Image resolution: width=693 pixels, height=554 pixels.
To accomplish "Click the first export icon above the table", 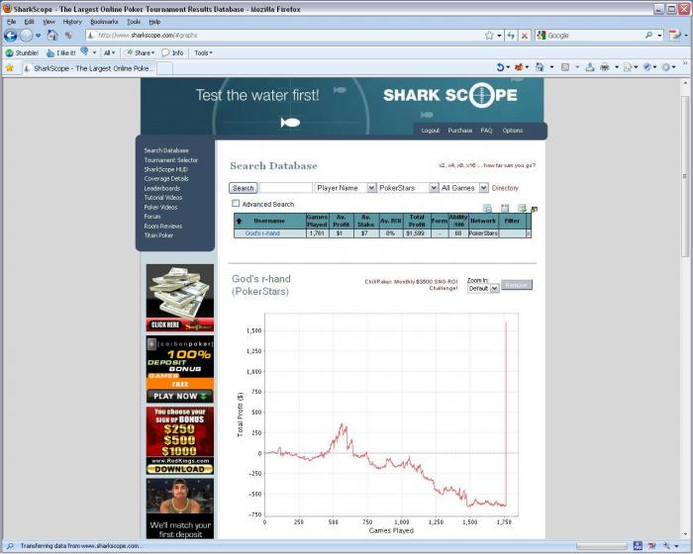I will pos(487,208).
